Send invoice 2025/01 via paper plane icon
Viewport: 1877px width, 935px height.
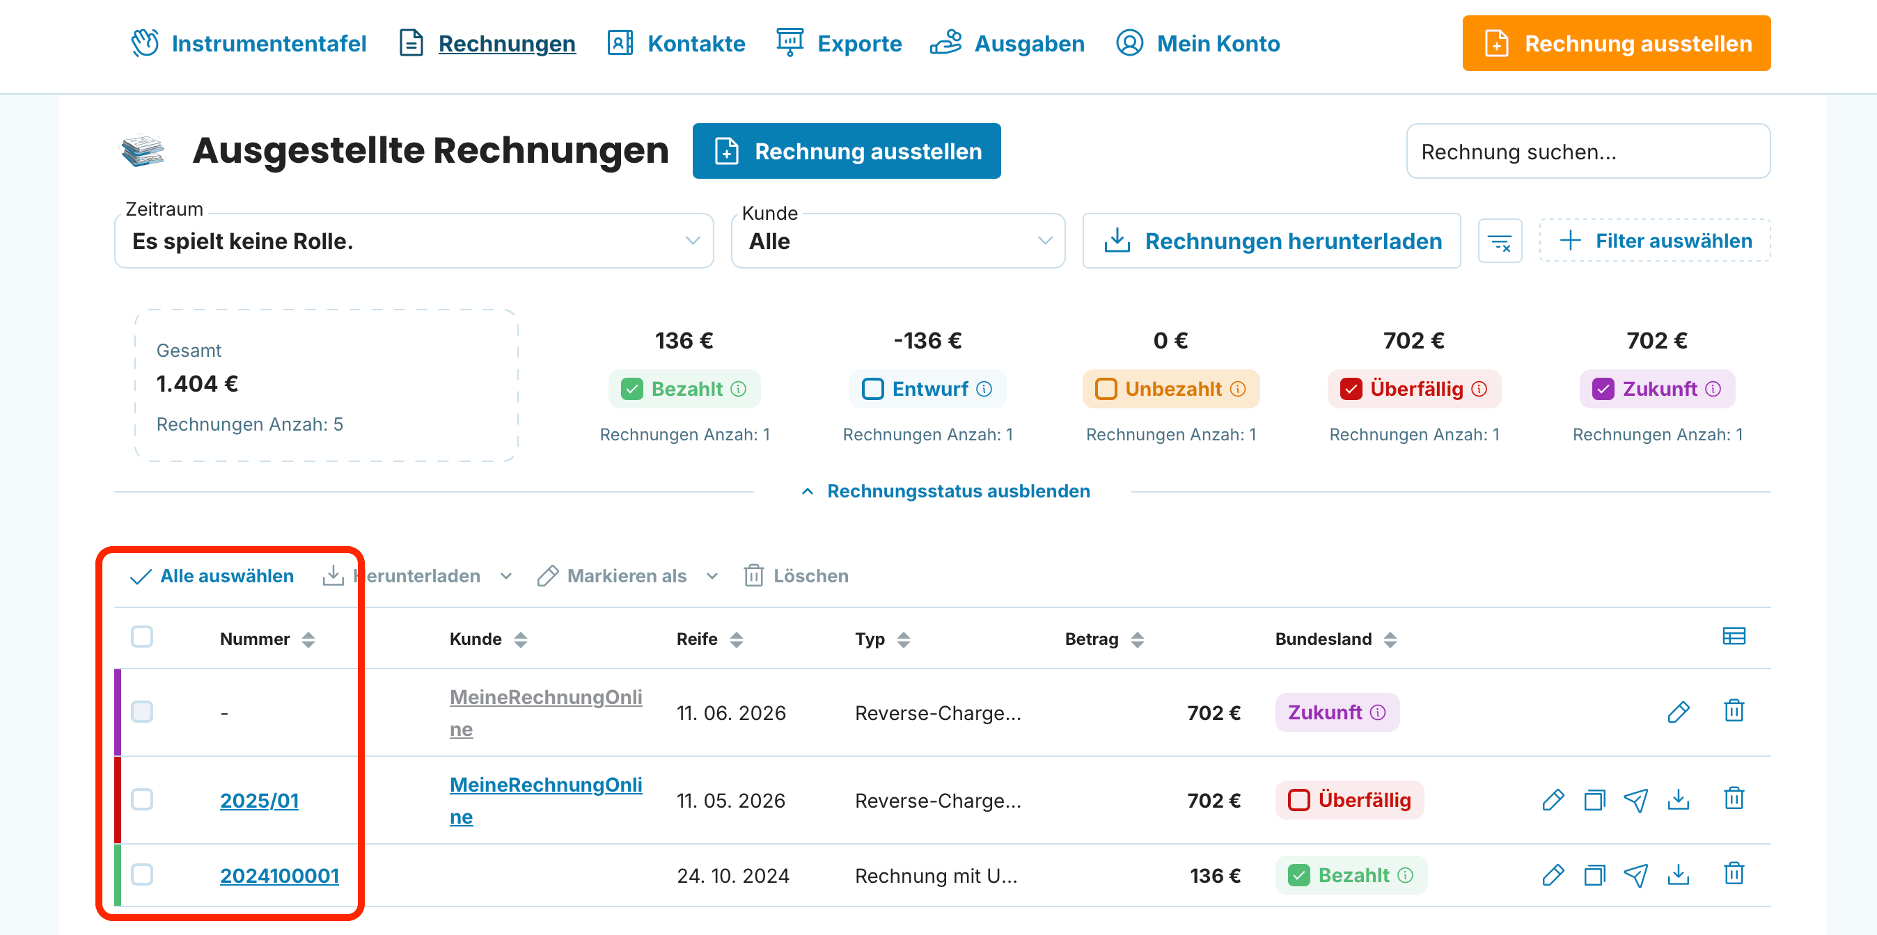[1636, 799]
